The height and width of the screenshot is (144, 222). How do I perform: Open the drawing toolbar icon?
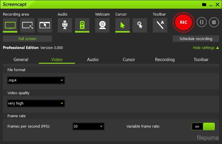(x=160, y=25)
